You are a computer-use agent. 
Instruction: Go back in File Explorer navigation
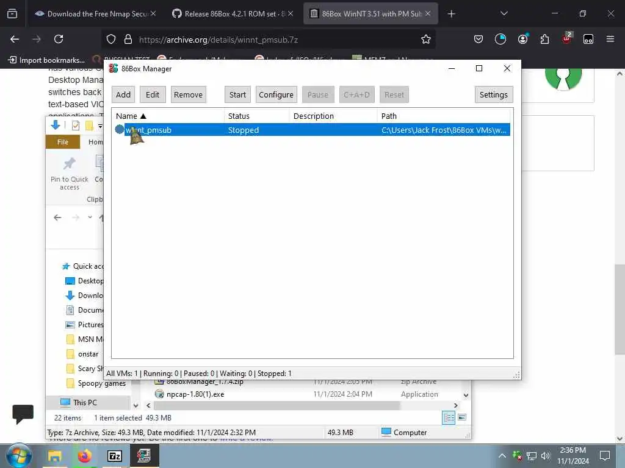tap(57, 218)
